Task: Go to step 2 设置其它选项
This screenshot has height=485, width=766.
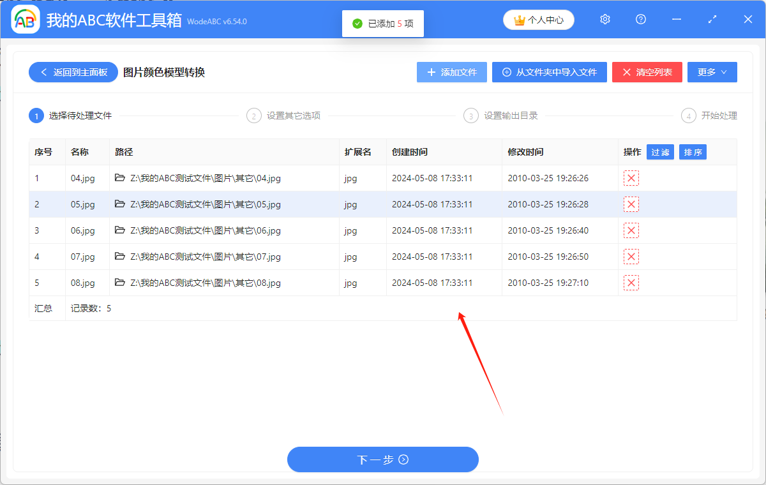Action: point(284,116)
